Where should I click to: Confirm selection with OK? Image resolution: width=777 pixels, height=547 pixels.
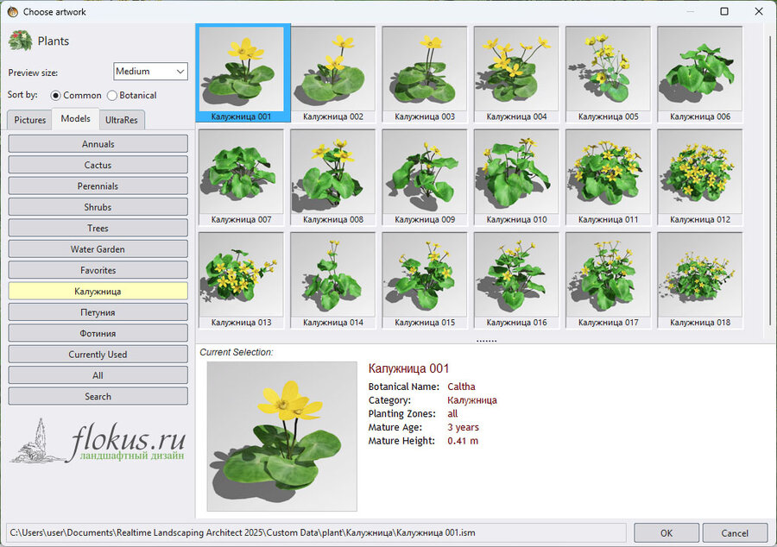point(666,533)
